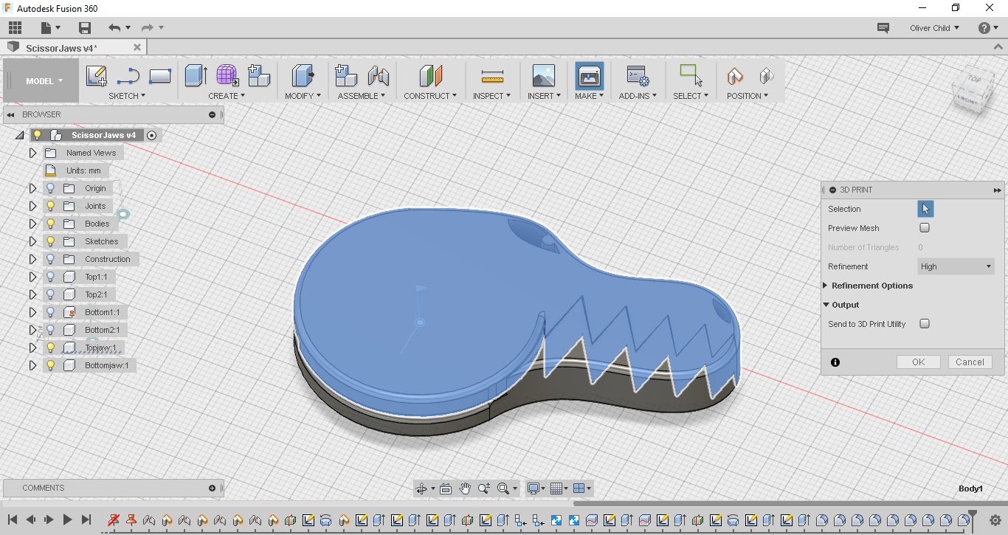Click the New Component assemble icon
Image resolution: width=1008 pixels, height=535 pixels.
(x=346, y=76)
